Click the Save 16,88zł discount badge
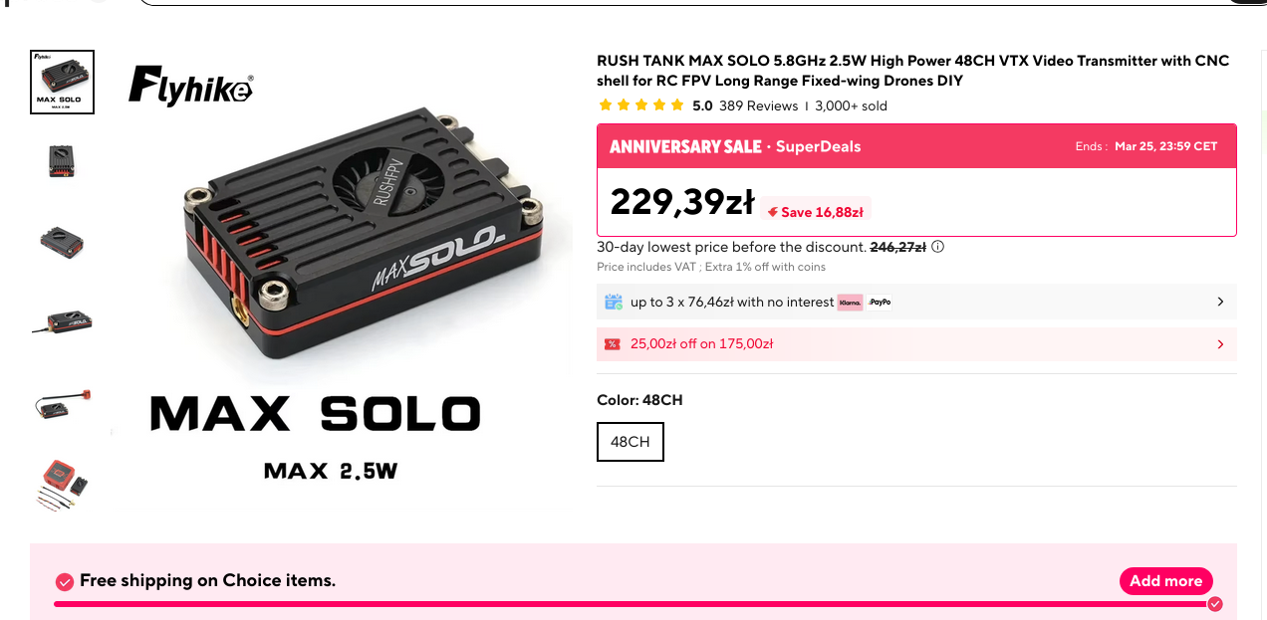Screen dimensions: 1267x620 pos(816,211)
